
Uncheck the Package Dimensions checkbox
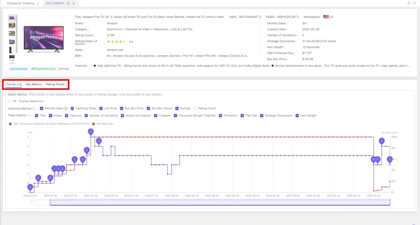(262, 116)
